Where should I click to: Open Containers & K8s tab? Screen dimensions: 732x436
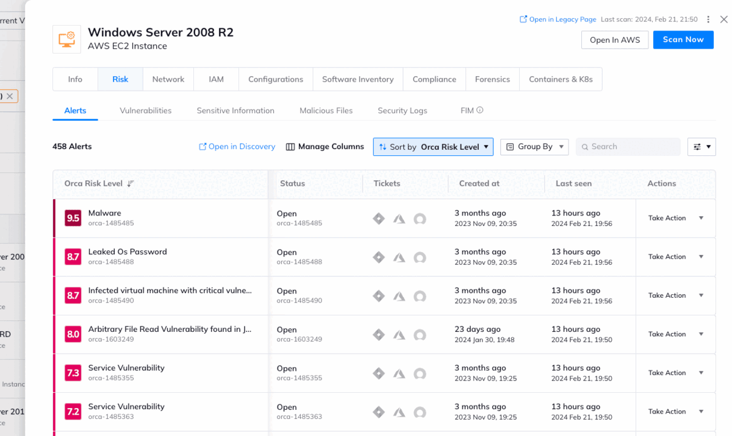561,79
